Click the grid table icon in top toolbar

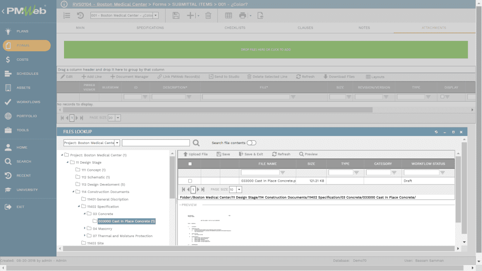pyautogui.click(x=228, y=16)
